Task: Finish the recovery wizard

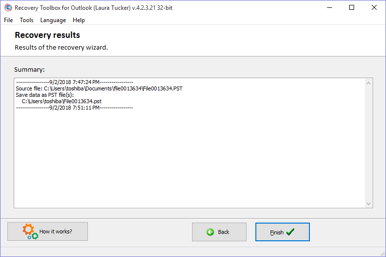Action: [282, 232]
